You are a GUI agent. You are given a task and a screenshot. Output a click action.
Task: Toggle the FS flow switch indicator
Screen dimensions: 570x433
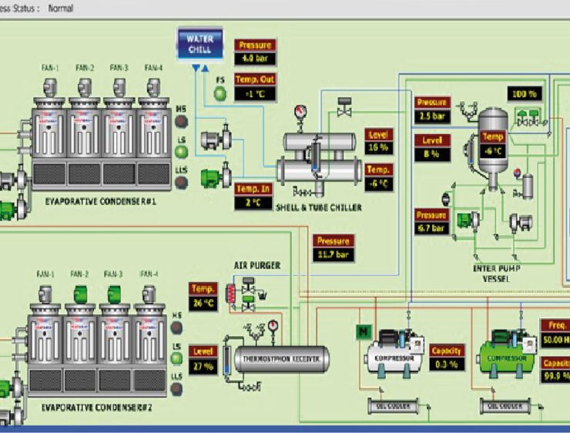pyautogui.click(x=221, y=93)
